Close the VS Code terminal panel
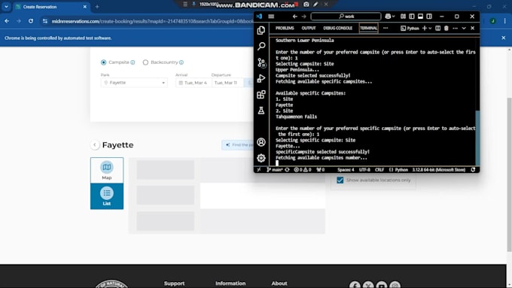512x288 pixels. coord(473,29)
